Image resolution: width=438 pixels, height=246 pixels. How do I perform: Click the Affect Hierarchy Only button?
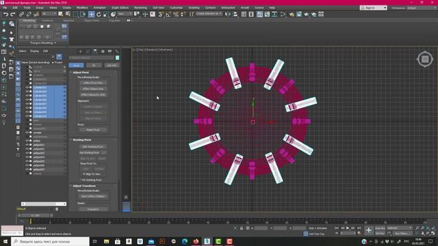click(x=93, y=95)
